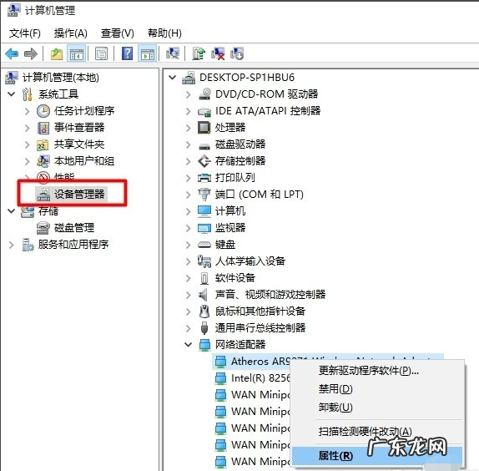
Task: Expand the 服务和应用程序 node
Action: click(x=12, y=245)
